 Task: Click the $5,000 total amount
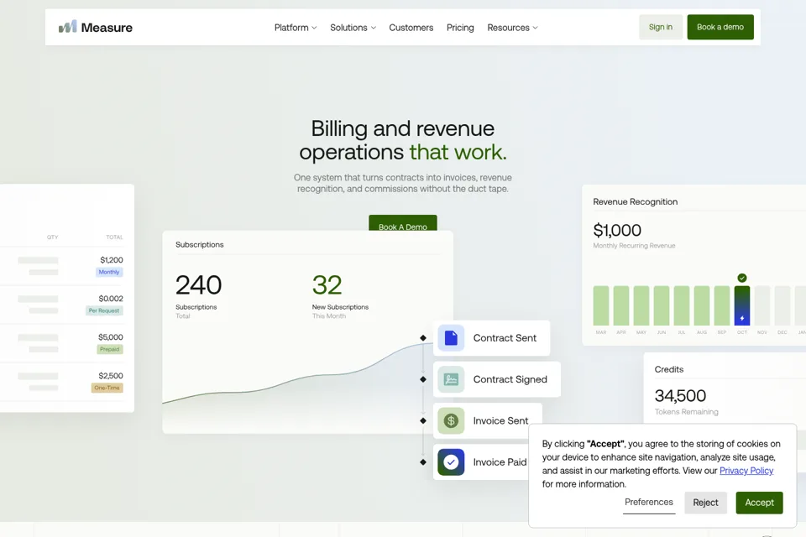point(111,337)
